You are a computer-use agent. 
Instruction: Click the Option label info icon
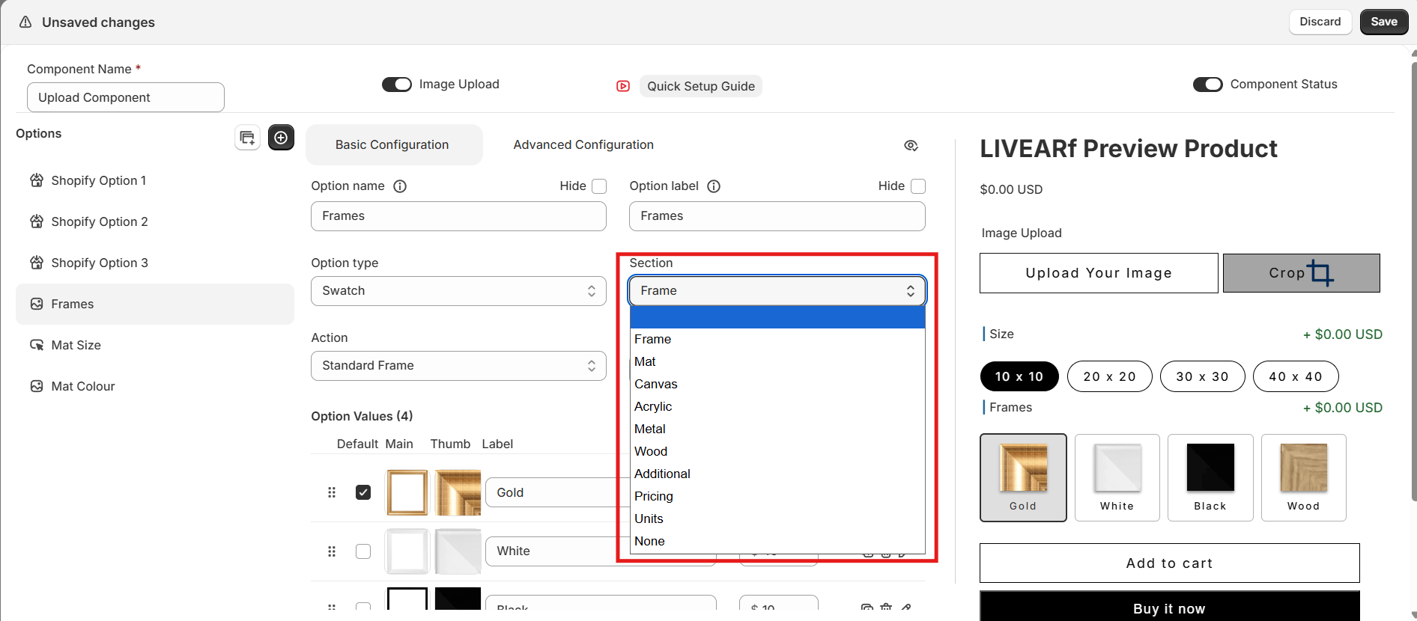714,186
